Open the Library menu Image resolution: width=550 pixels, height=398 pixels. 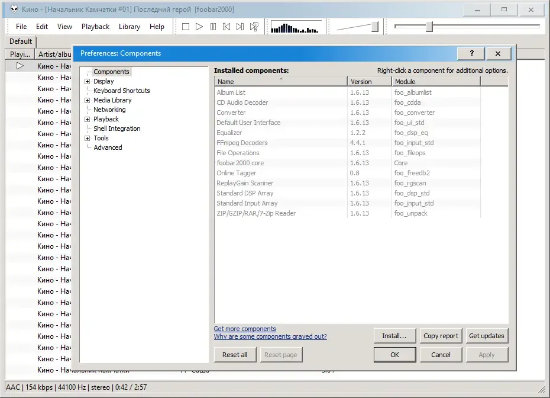point(130,27)
